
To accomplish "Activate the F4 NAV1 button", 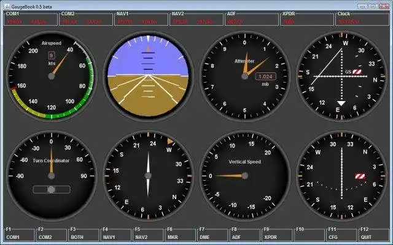I will coord(116,234).
